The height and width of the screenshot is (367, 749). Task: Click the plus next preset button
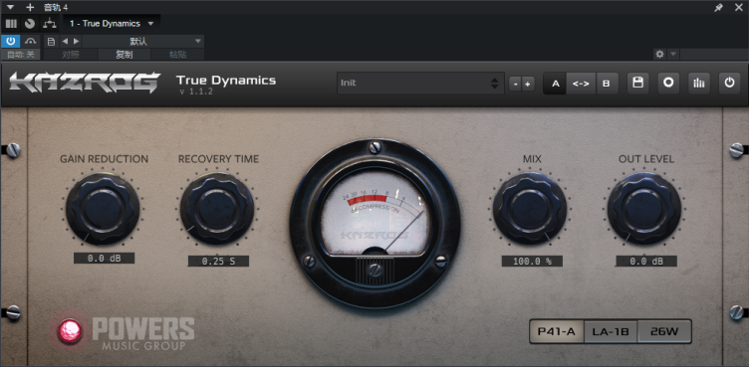pos(527,84)
